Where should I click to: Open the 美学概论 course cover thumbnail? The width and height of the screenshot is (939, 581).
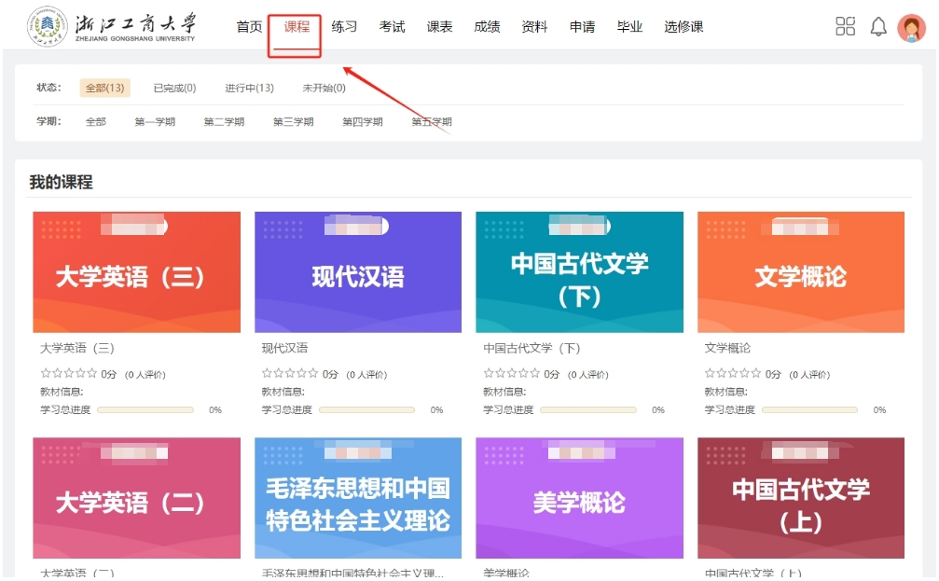(579, 499)
